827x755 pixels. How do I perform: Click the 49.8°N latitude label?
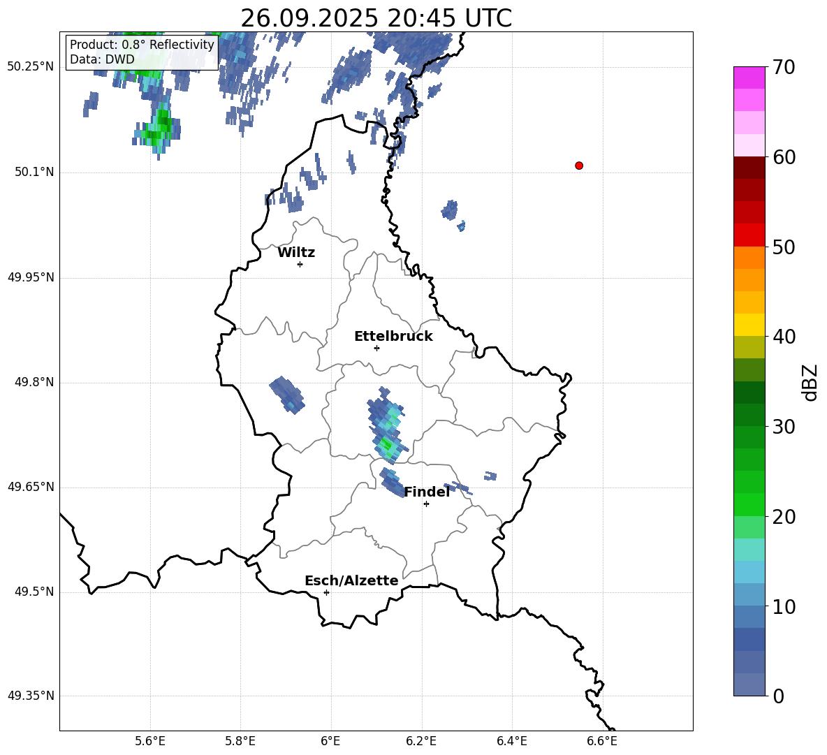click(x=34, y=382)
